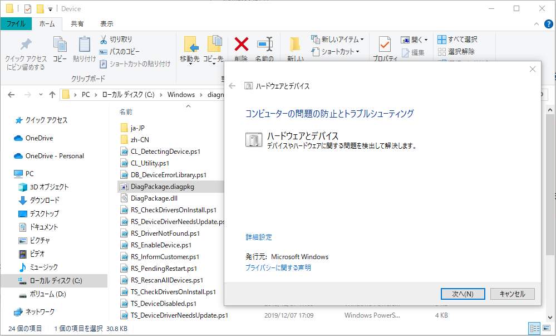556x336 pixels.
Task: Click the red Delete X icon
Action: 241,45
